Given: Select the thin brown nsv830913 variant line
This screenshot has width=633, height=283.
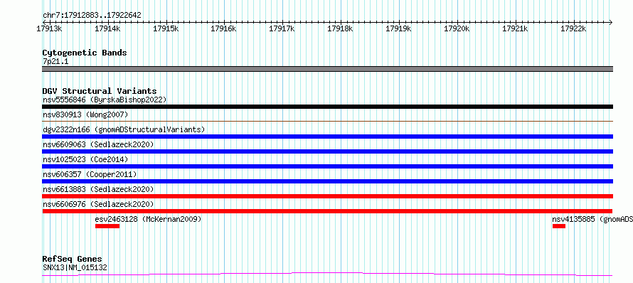Looking at the screenshot, I should (x=327, y=121).
